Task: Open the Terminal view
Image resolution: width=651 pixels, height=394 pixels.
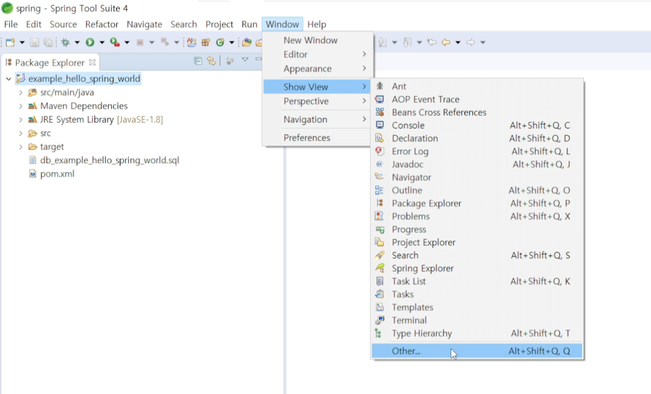Action: (x=477, y=320)
